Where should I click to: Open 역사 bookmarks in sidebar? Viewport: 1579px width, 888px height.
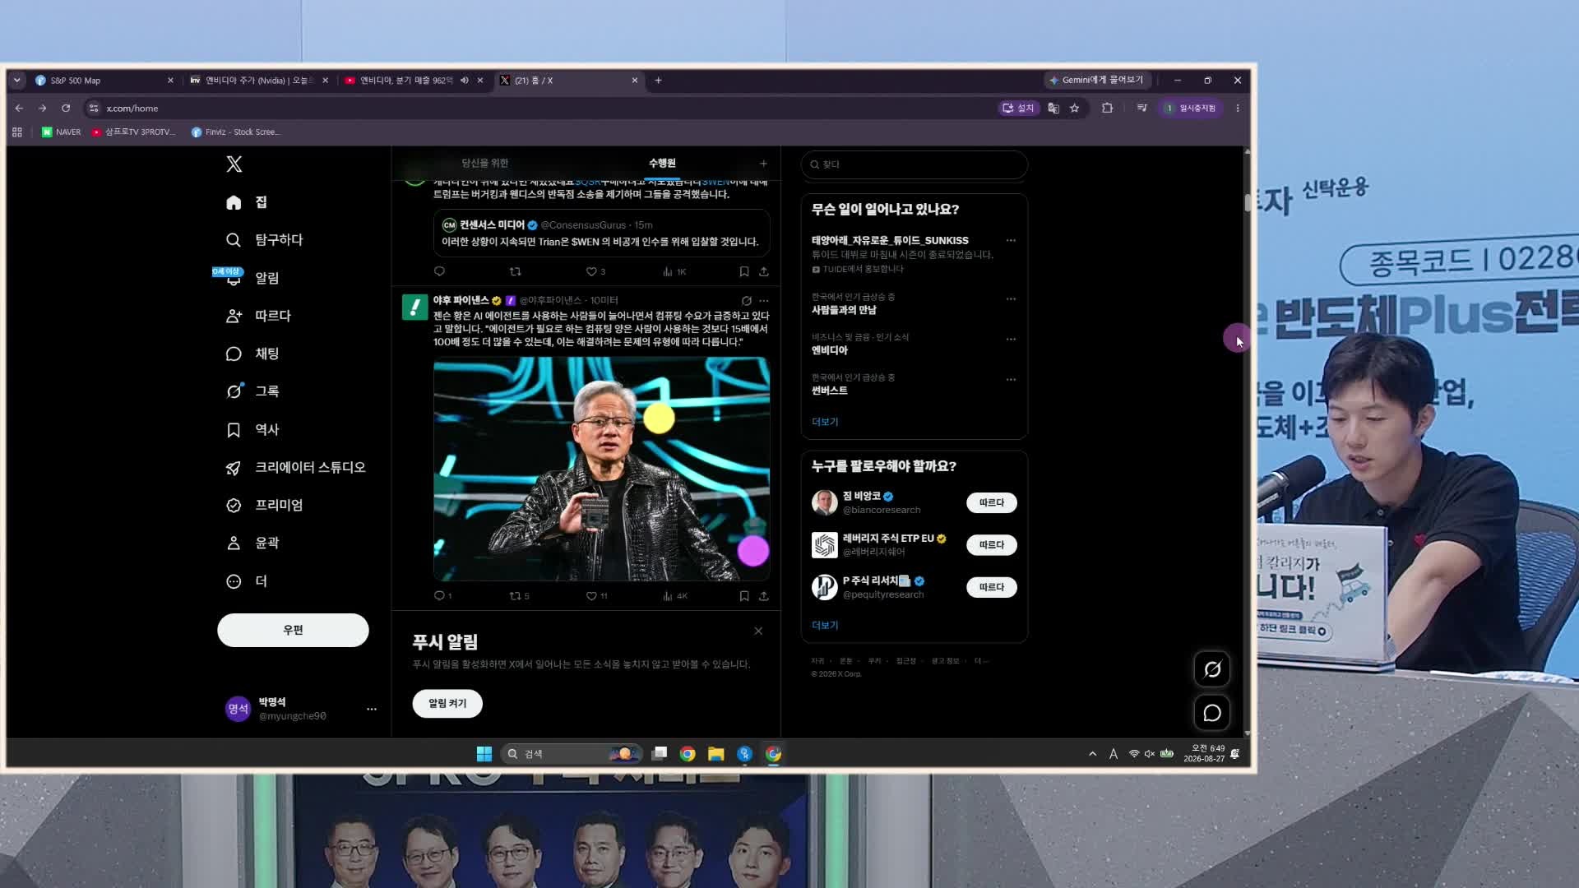252,429
